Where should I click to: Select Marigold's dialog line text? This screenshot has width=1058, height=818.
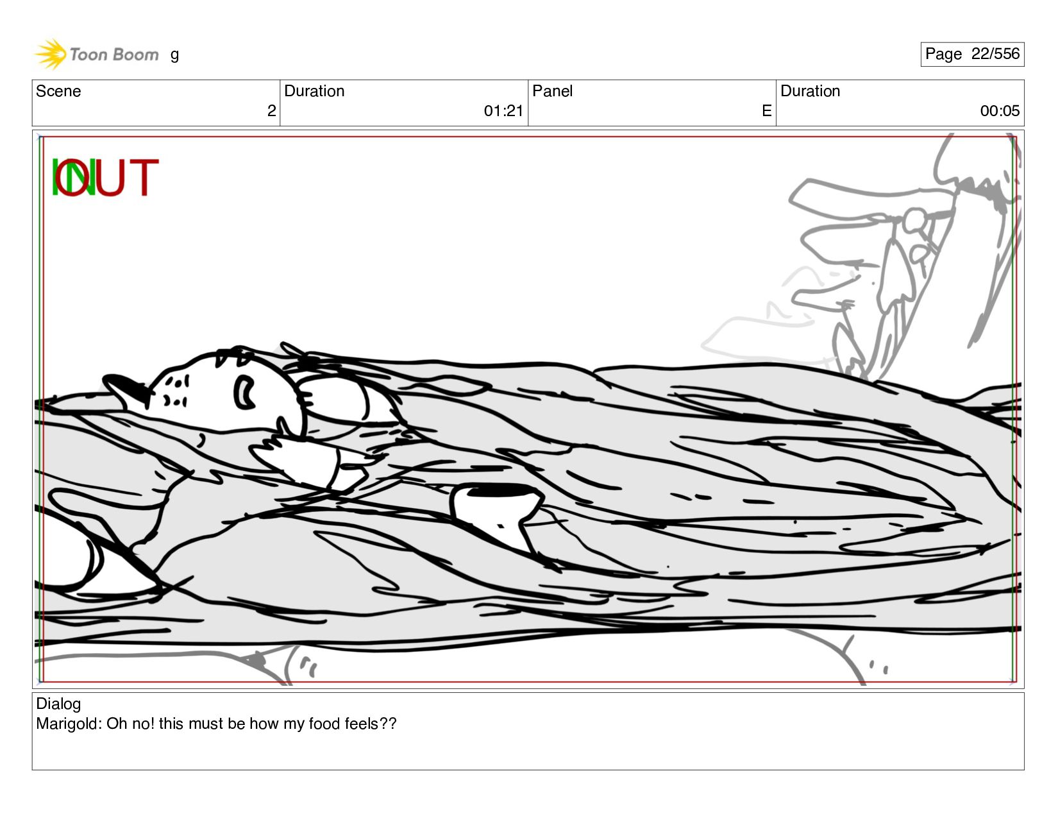216,724
